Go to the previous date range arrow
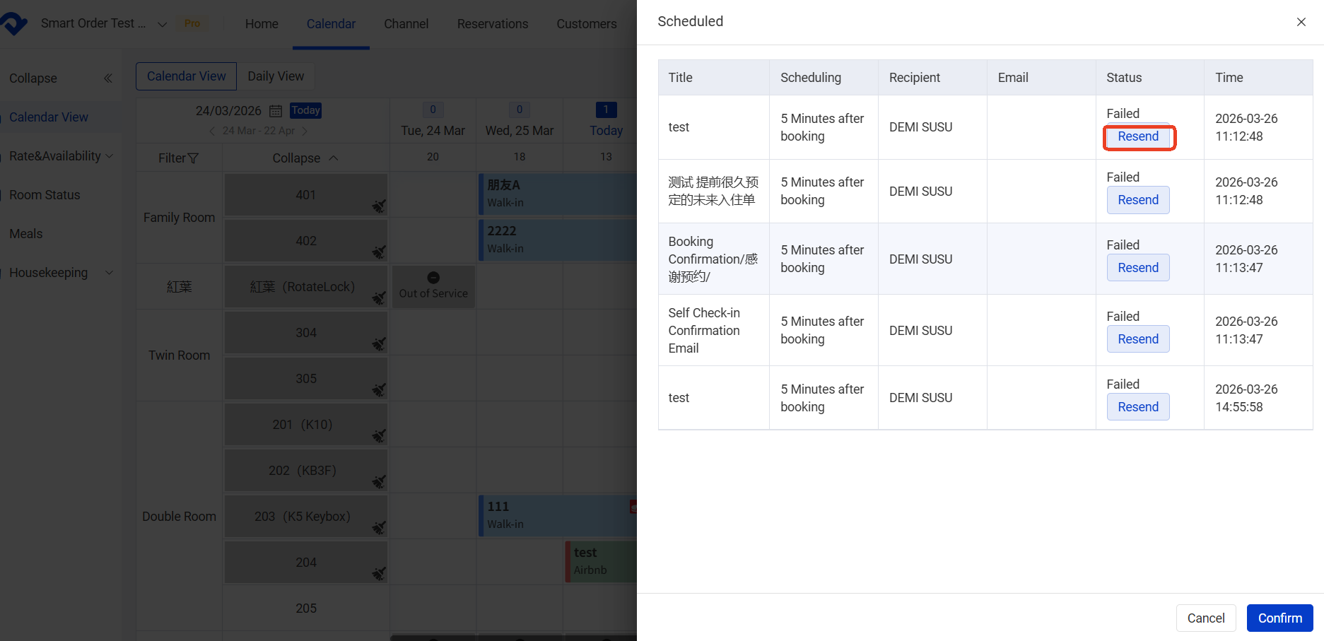 (212, 131)
